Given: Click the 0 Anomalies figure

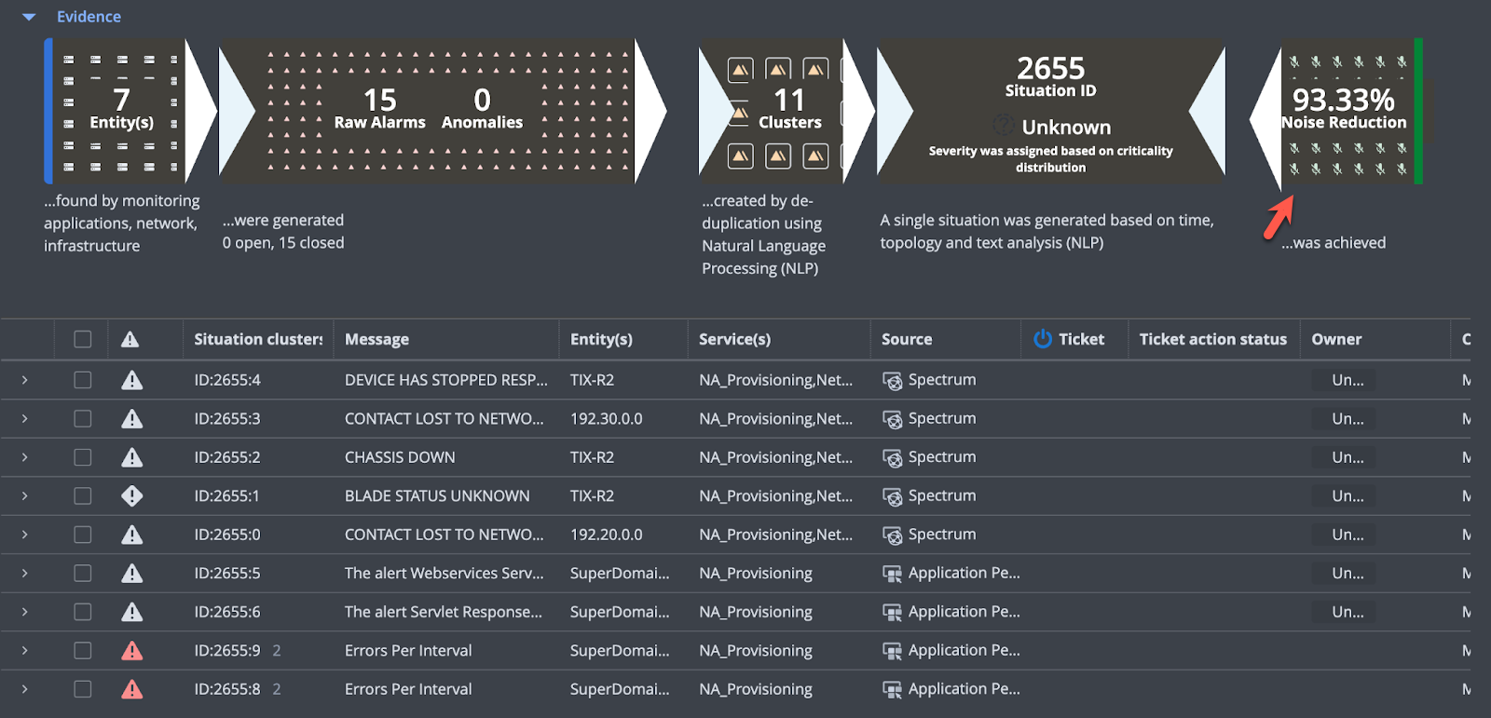Looking at the screenshot, I should 482,109.
